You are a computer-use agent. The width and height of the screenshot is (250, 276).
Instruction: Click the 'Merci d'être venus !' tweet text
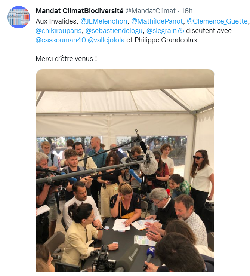(66, 59)
